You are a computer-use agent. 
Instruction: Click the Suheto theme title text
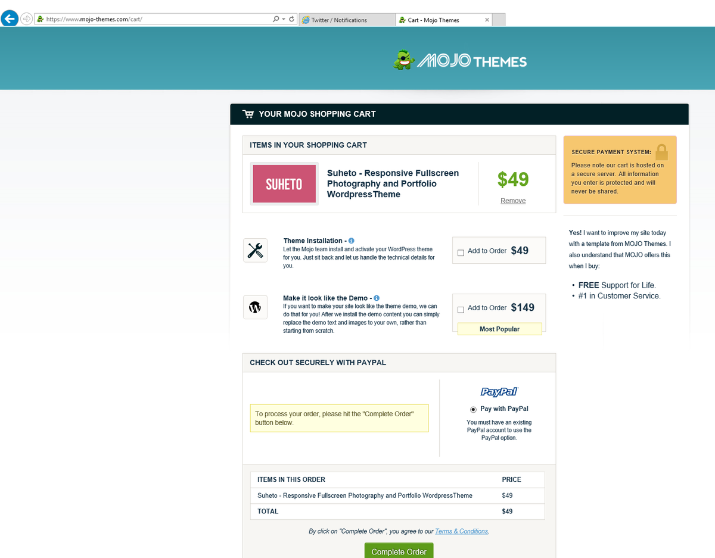[393, 183]
